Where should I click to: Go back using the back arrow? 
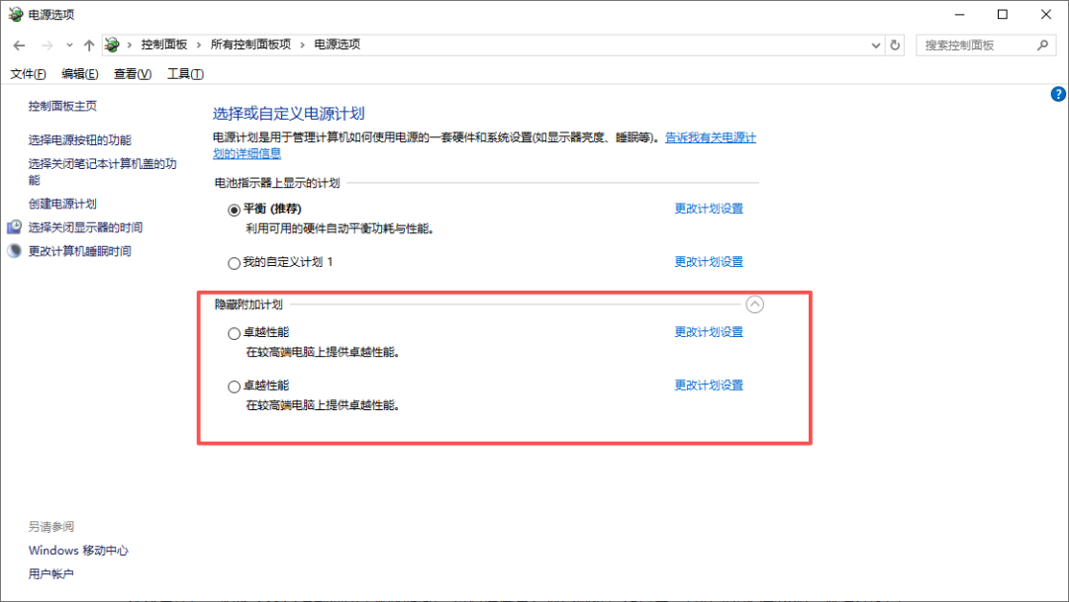click(x=19, y=45)
